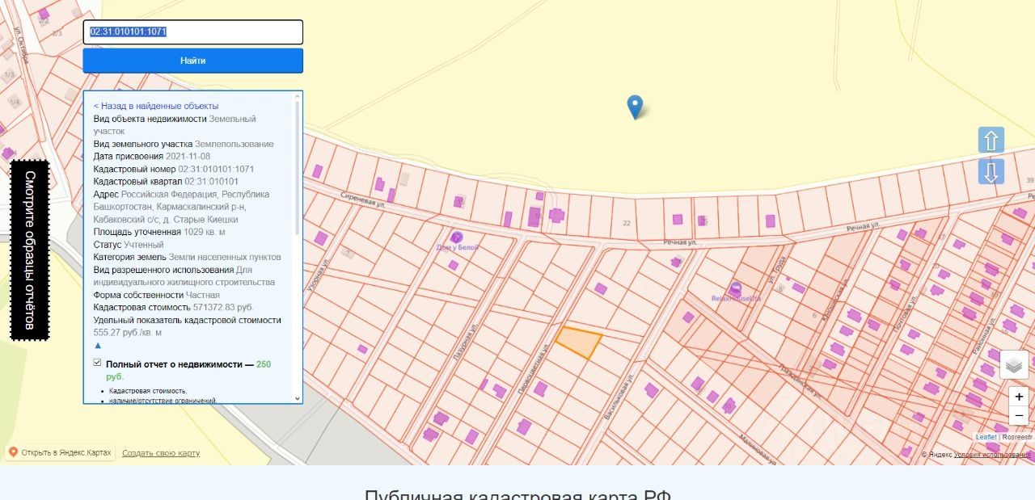Viewport: 1035px width, 500px height.
Task: Click the Кадастровая стоимость 571372.83 руб. line
Action: pos(174,308)
